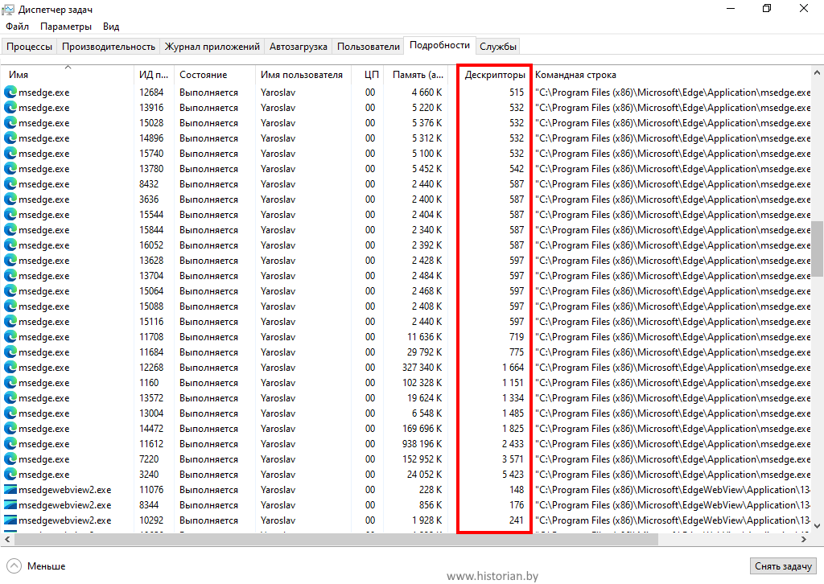Image resolution: width=824 pixels, height=584 pixels.
Task: Click the vertical scrollbar up arrow
Action: [818, 72]
